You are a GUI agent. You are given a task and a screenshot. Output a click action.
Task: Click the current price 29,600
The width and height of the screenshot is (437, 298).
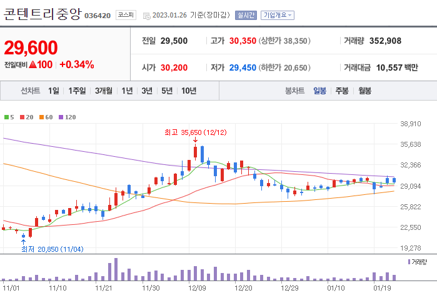coord(31,47)
